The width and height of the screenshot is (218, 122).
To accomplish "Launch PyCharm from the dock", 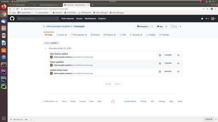I will (x=4, y=86).
